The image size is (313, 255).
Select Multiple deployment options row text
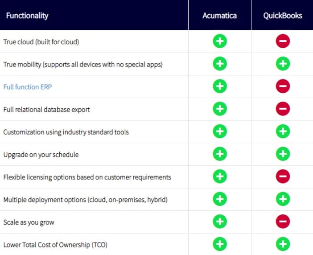(x=86, y=200)
